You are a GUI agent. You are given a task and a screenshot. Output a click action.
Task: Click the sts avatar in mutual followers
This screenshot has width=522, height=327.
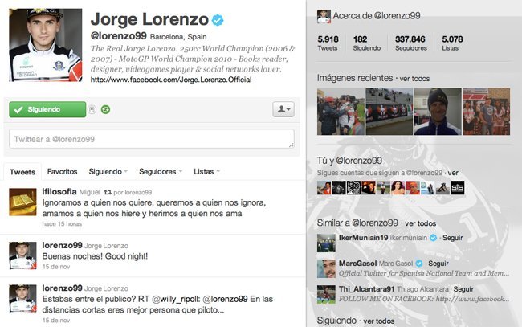tap(458, 188)
